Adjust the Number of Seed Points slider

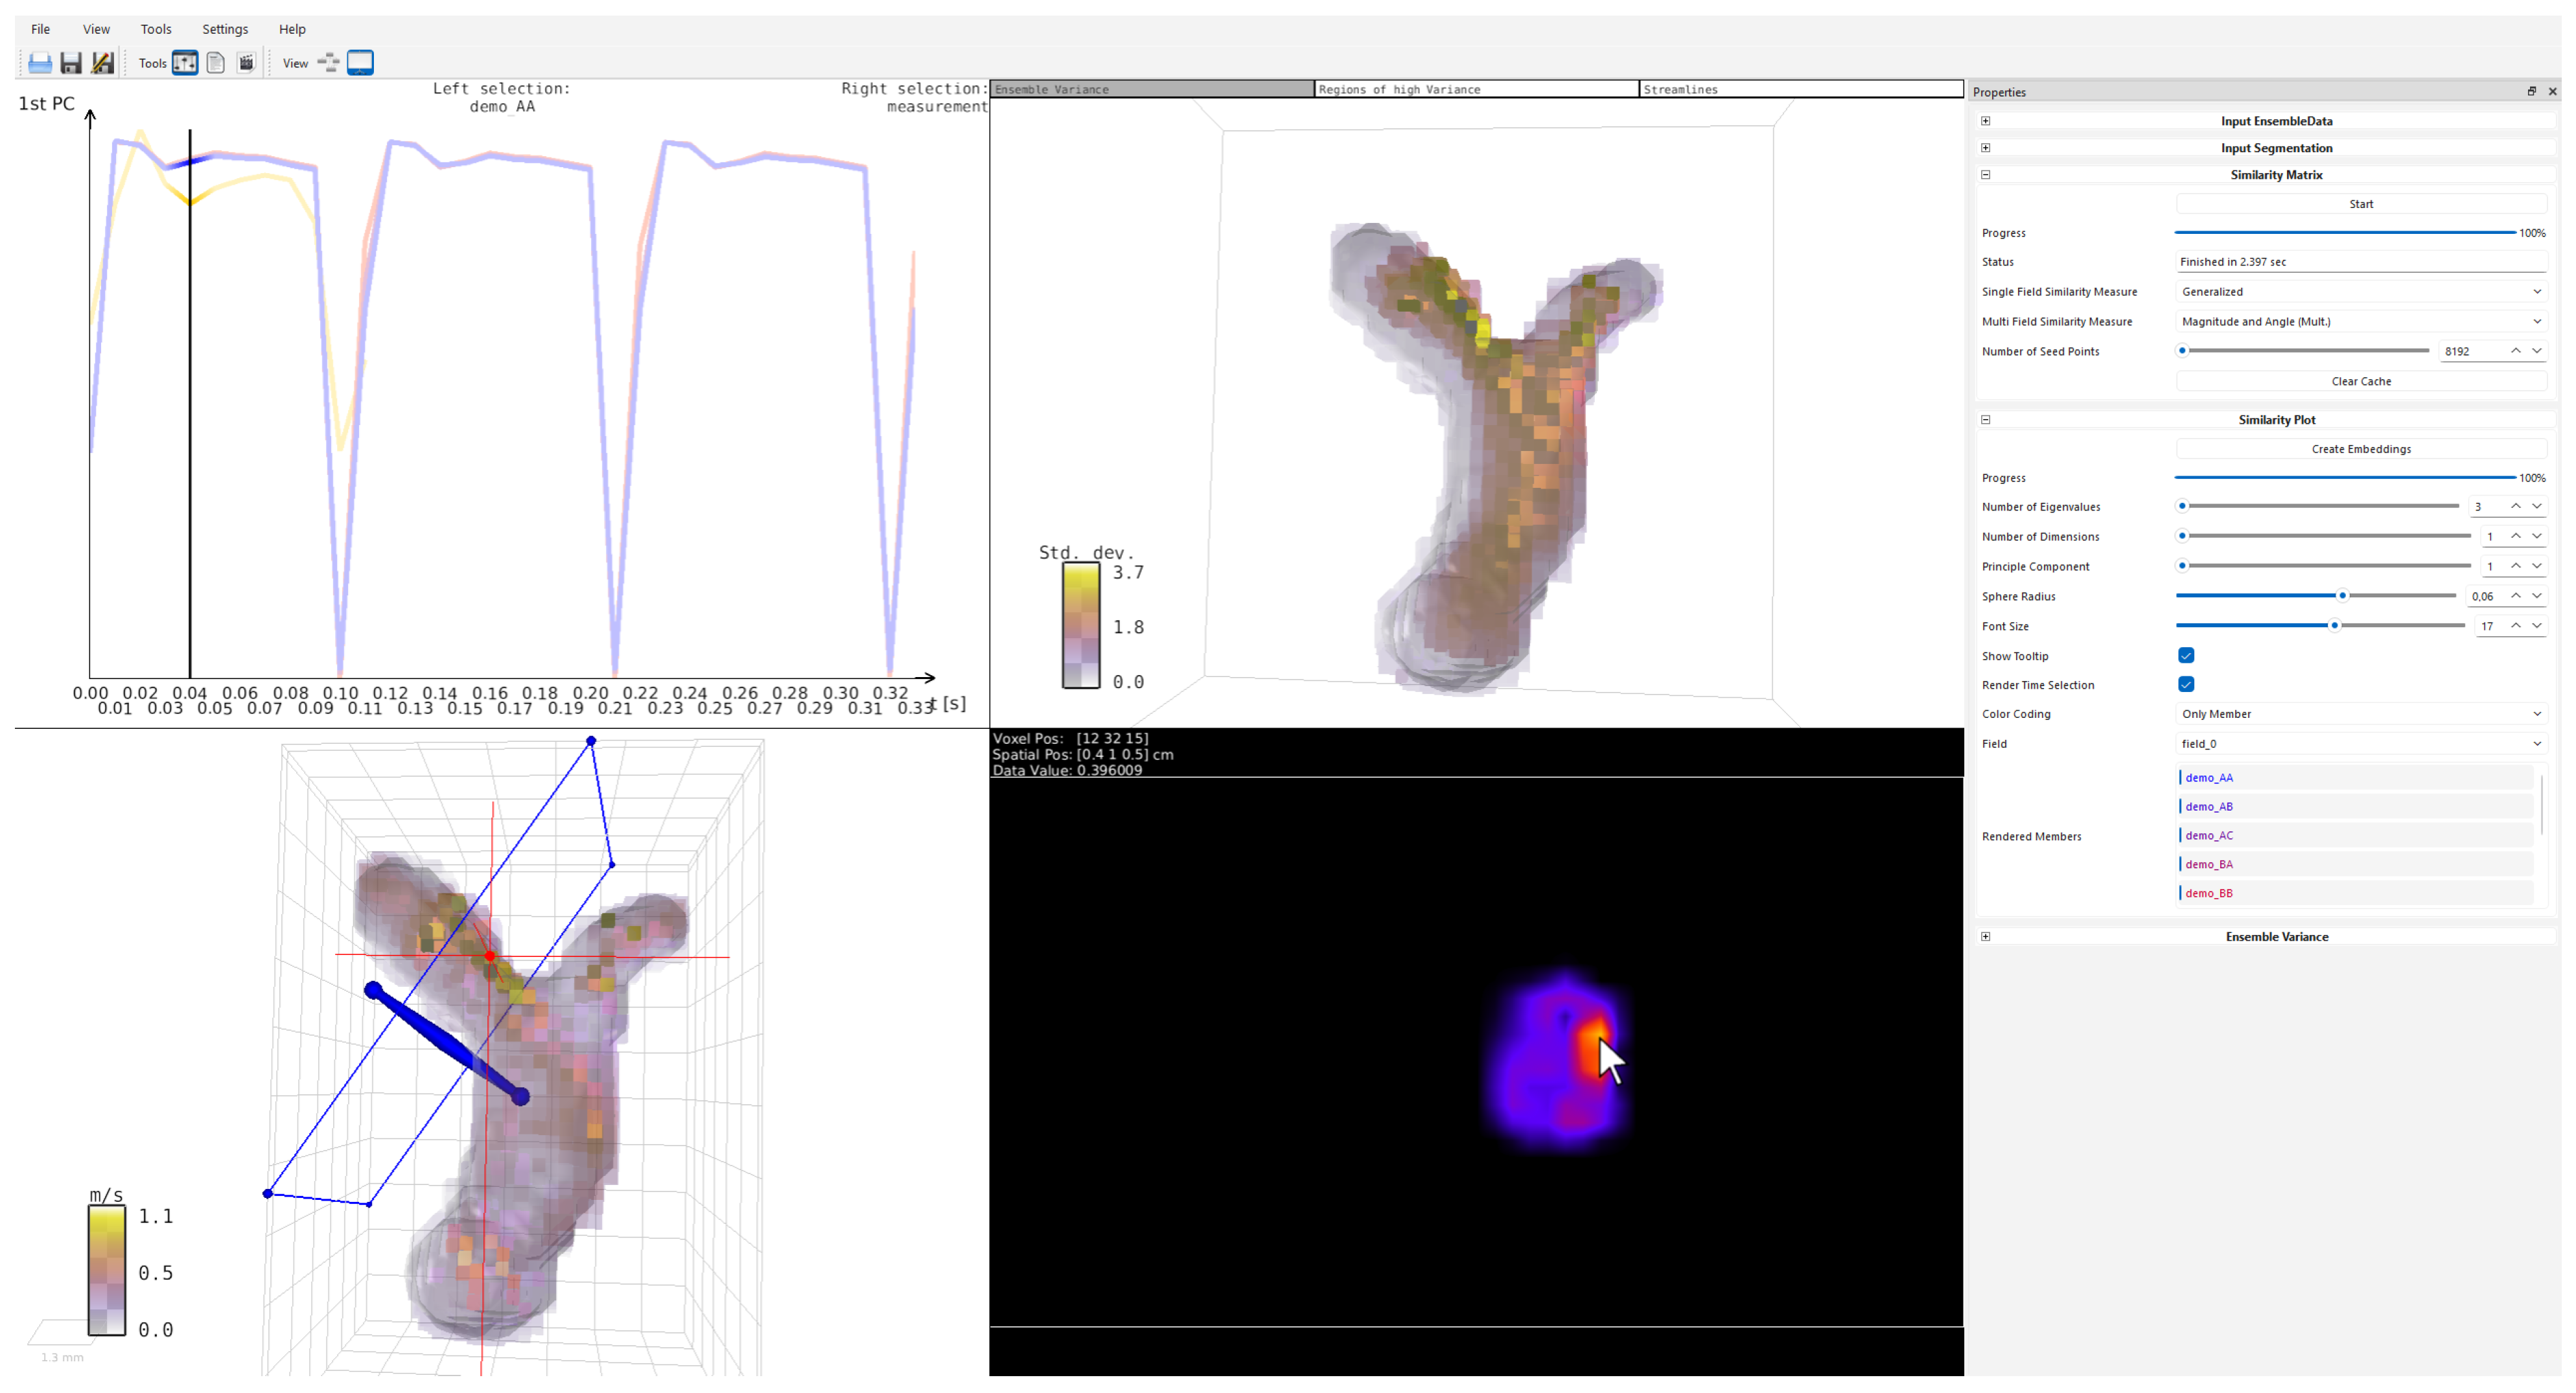pyautogui.click(x=2302, y=351)
